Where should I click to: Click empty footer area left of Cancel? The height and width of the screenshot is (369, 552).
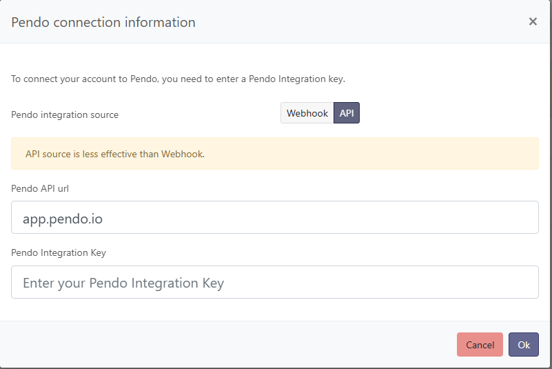click(x=227, y=345)
